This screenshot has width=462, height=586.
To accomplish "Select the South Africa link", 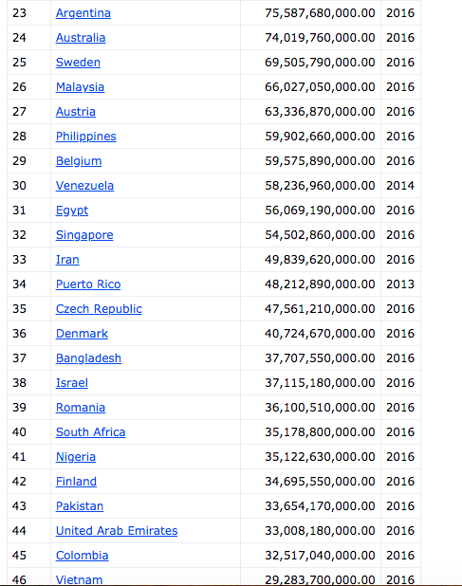I will pos(90,432).
